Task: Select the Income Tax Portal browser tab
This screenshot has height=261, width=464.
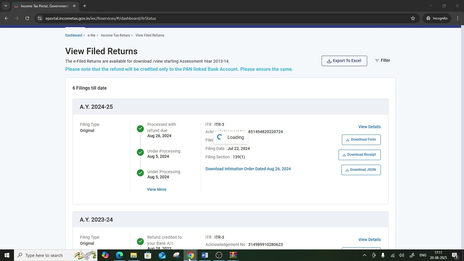Action: click(x=45, y=6)
